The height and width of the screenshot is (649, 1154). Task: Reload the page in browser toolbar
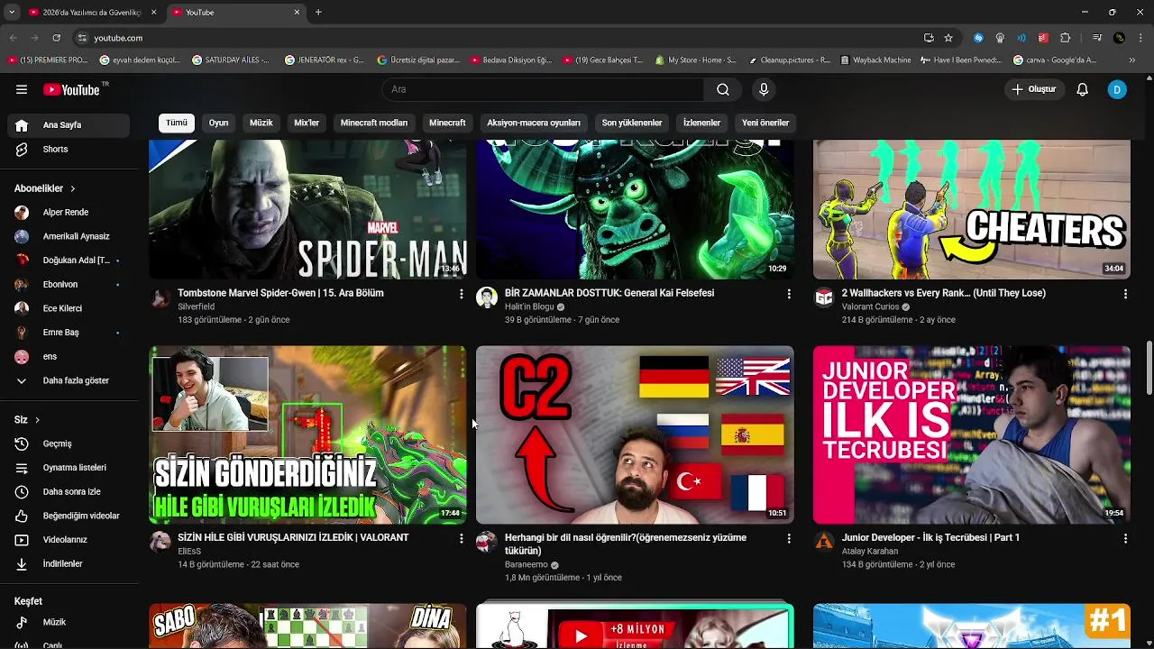pyautogui.click(x=56, y=38)
